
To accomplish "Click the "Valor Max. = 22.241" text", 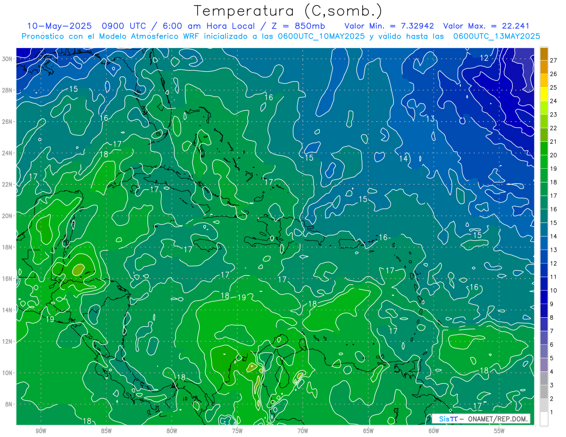I will pos(486,26).
